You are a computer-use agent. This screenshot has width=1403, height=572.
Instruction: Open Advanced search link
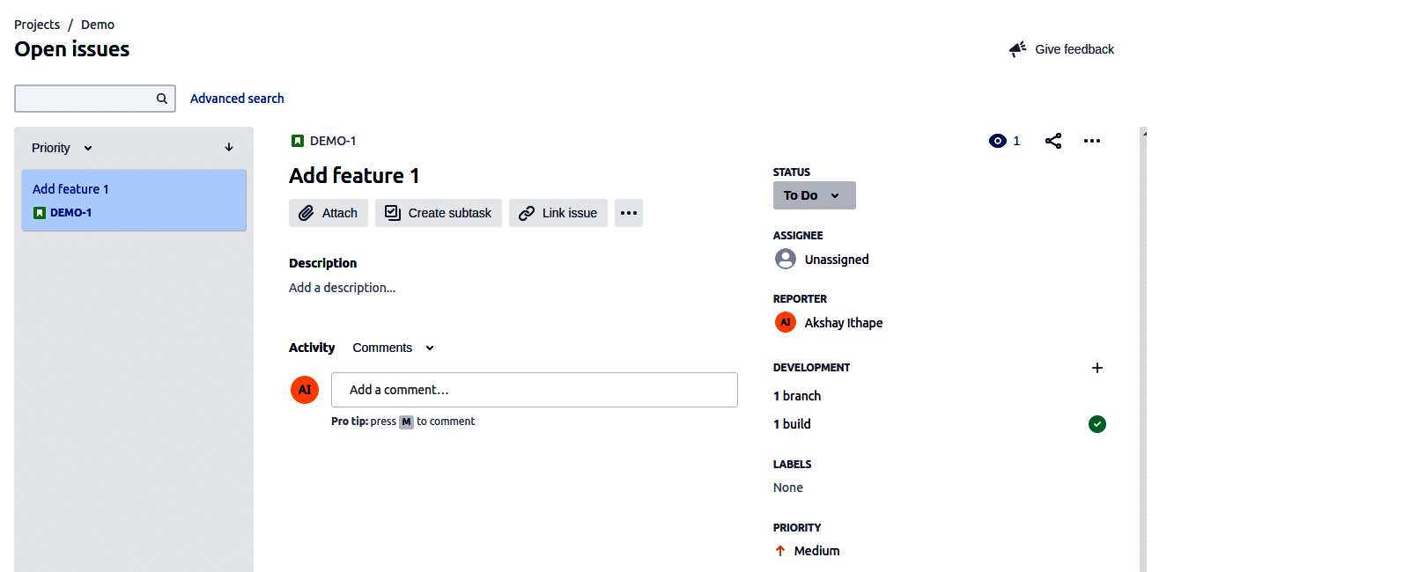coord(237,99)
